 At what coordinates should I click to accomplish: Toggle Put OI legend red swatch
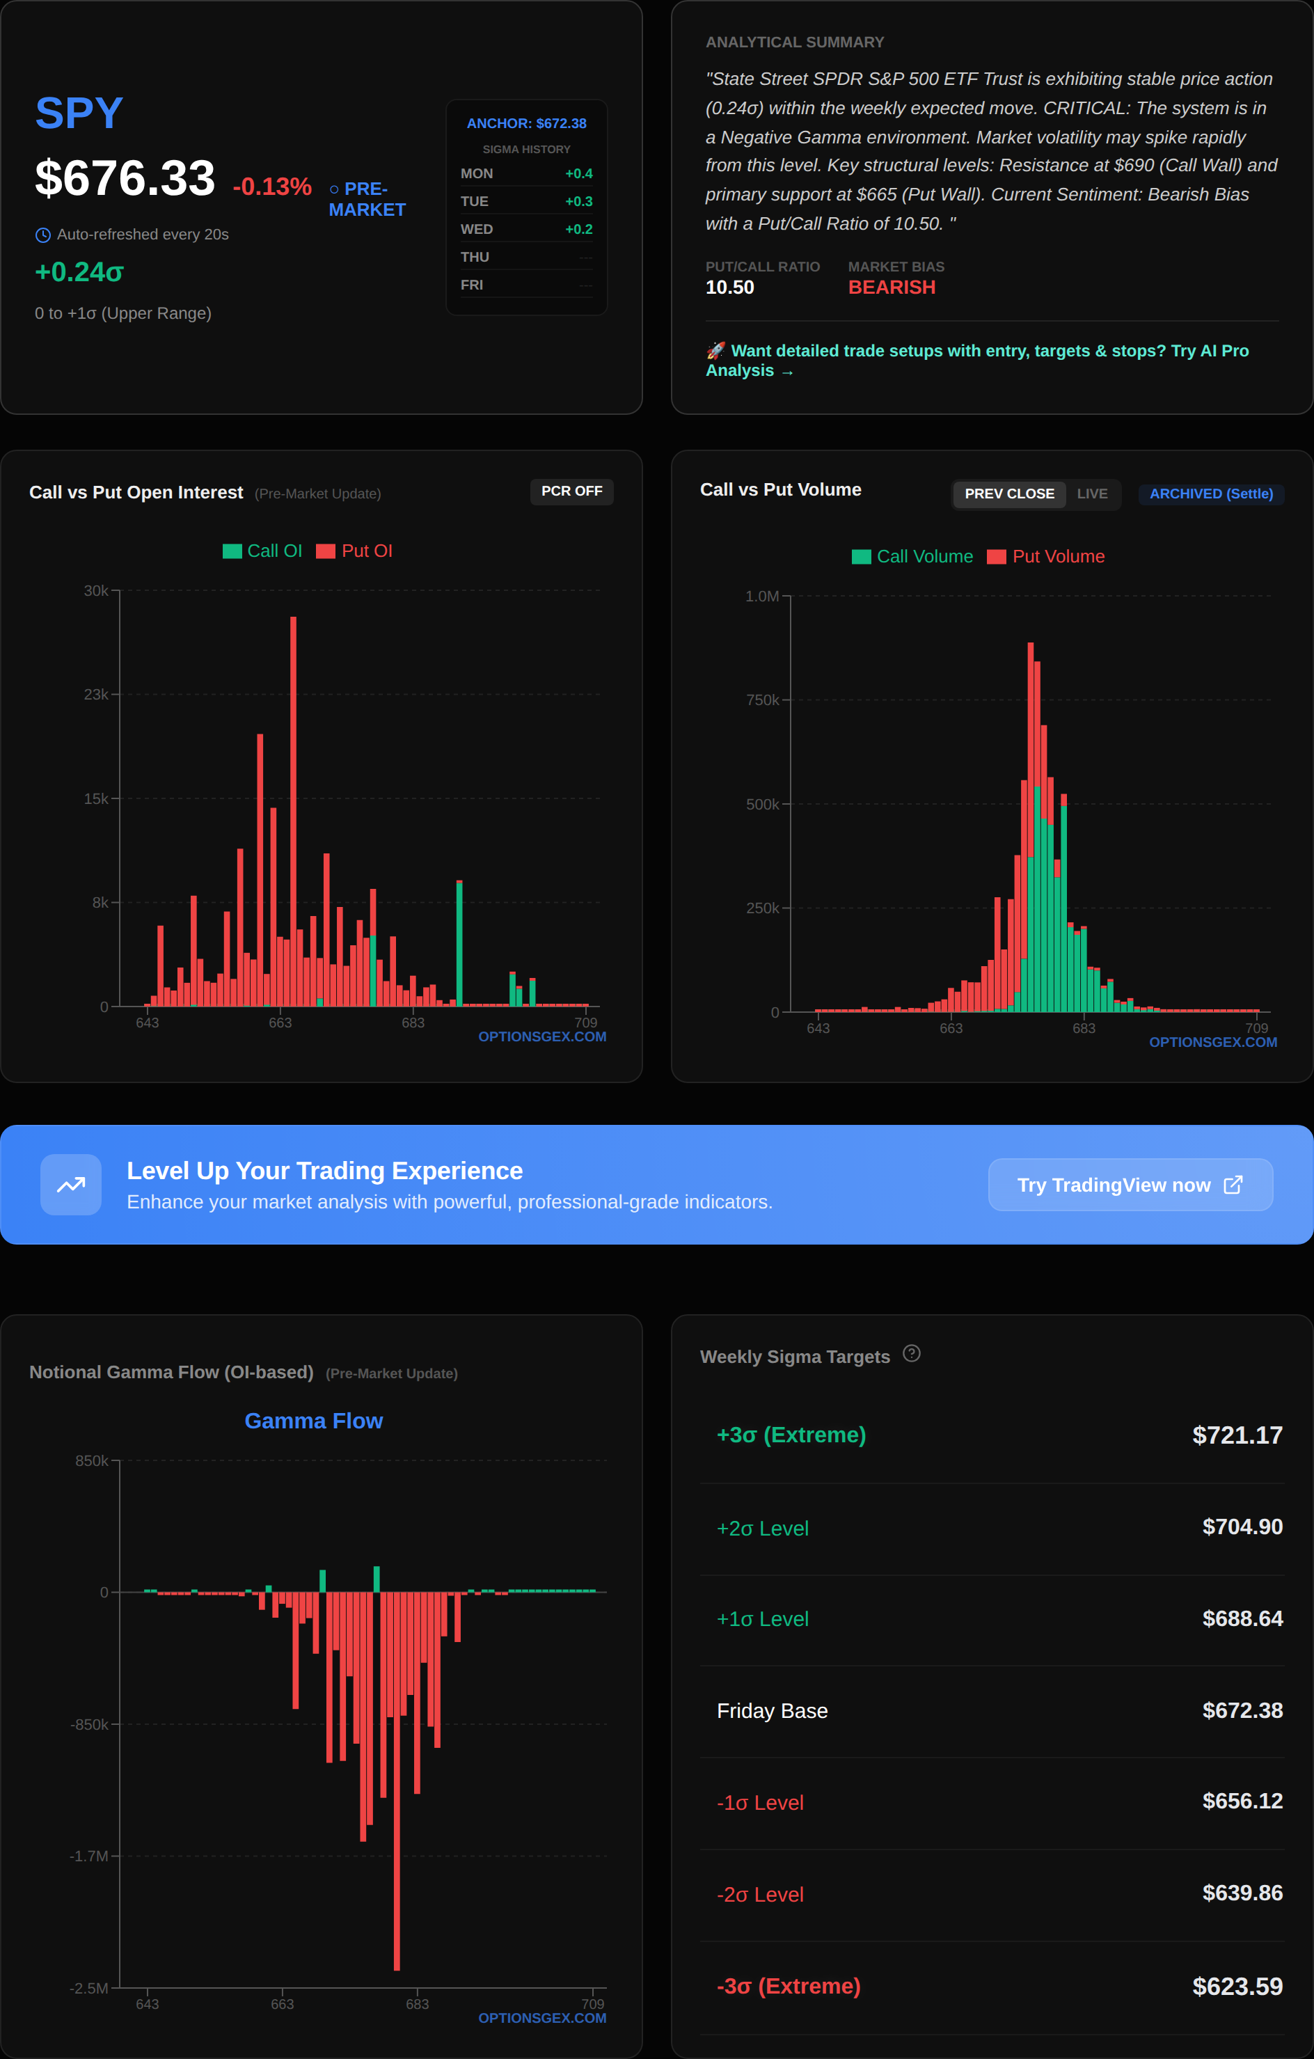coord(326,551)
